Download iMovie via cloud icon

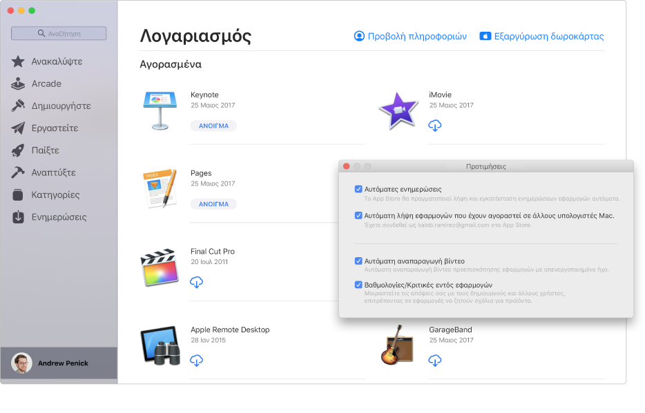point(435,125)
